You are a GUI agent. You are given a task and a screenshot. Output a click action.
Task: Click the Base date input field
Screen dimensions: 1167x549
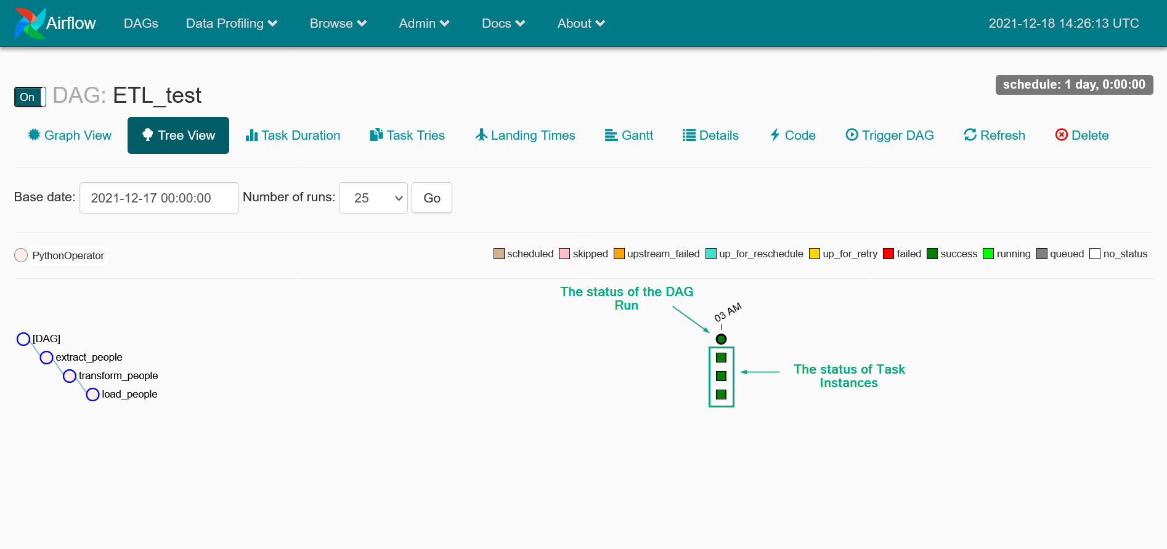tap(159, 198)
